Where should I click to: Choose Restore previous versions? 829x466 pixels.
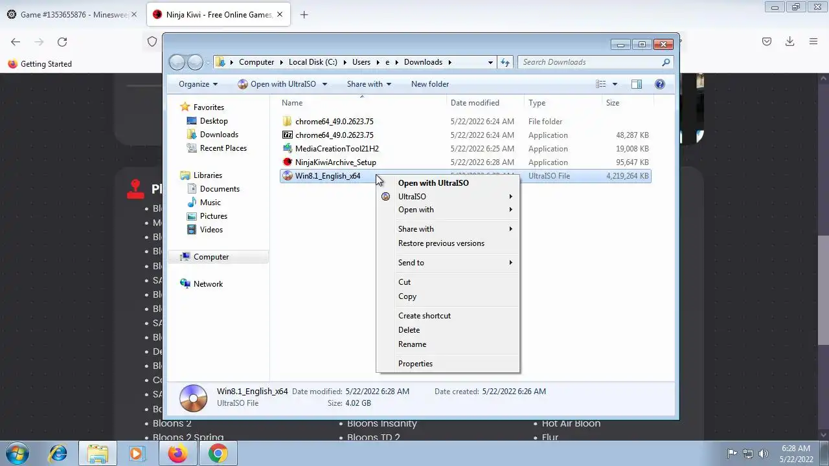click(441, 243)
